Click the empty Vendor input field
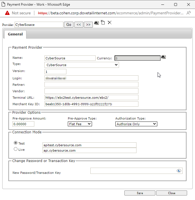This screenshot has width=195, height=200. [x=91, y=91]
